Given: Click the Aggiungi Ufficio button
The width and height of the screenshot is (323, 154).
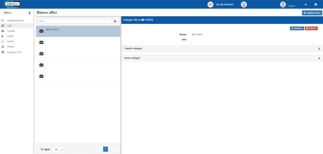Looking at the screenshot, I should (x=312, y=13).
